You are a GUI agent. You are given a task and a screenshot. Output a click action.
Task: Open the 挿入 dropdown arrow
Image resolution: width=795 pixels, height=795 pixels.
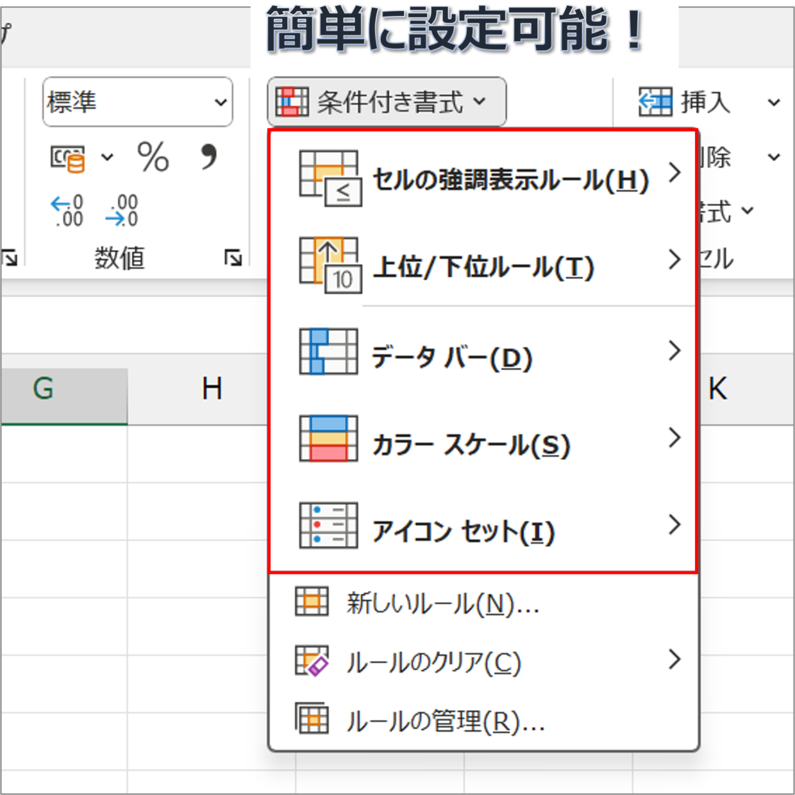pos(774,103)
